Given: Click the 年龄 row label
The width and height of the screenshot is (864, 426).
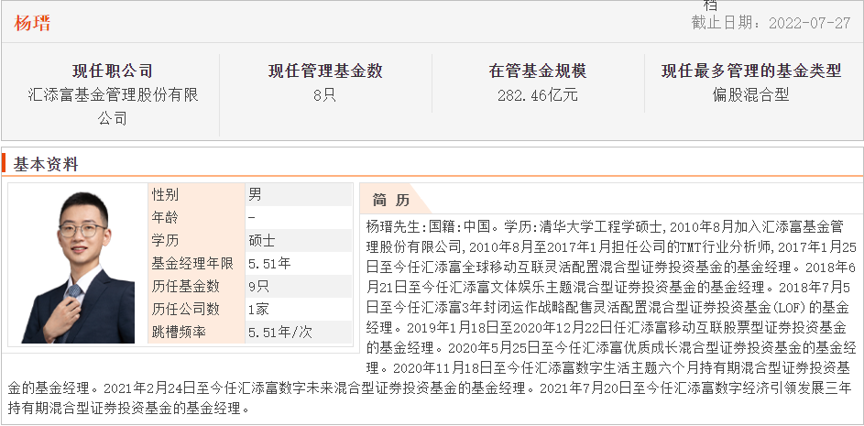Looking at the screenshot, I should [165, 218].
